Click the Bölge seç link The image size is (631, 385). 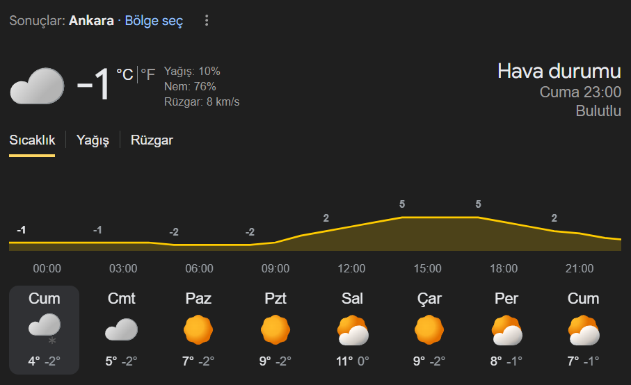click(x=154, y=21)
